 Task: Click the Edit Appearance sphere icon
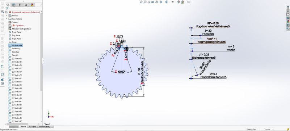coord(178,2)
